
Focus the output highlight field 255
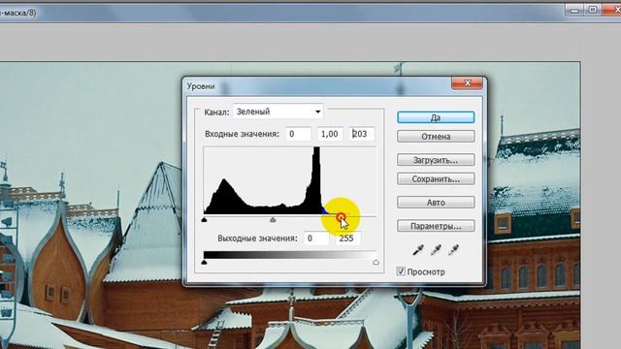348,238
